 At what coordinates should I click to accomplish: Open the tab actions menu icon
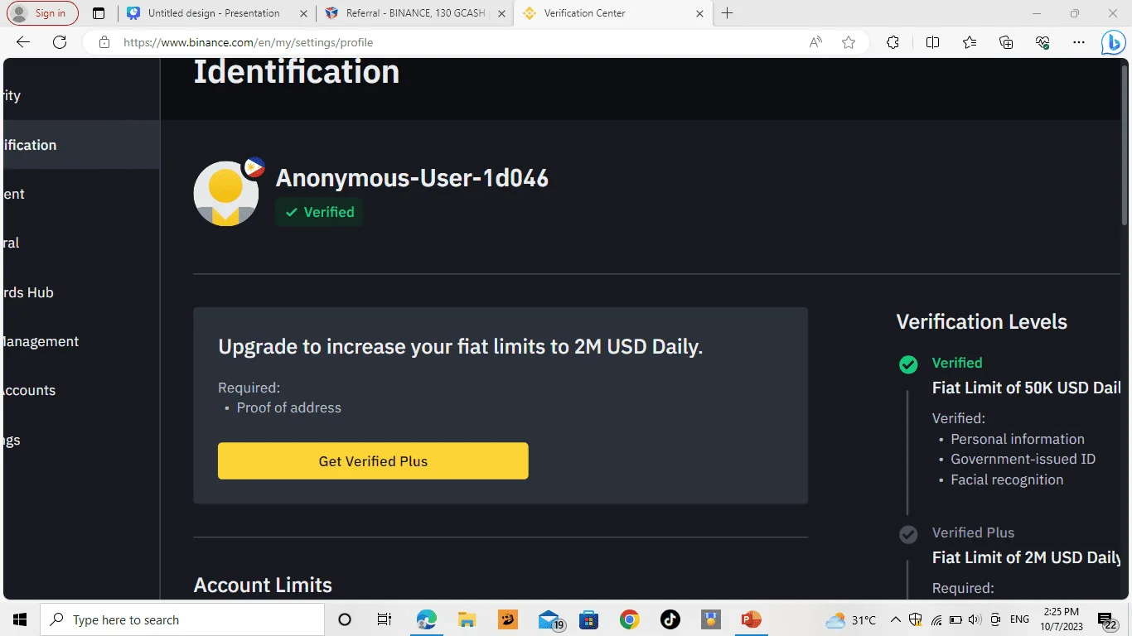tap(99, 13)
